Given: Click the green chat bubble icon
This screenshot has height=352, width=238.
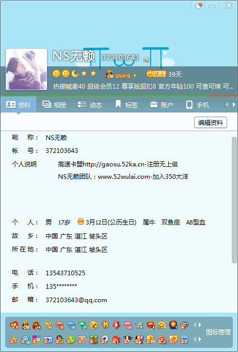Looking at the screenshot, I should 71,340.
